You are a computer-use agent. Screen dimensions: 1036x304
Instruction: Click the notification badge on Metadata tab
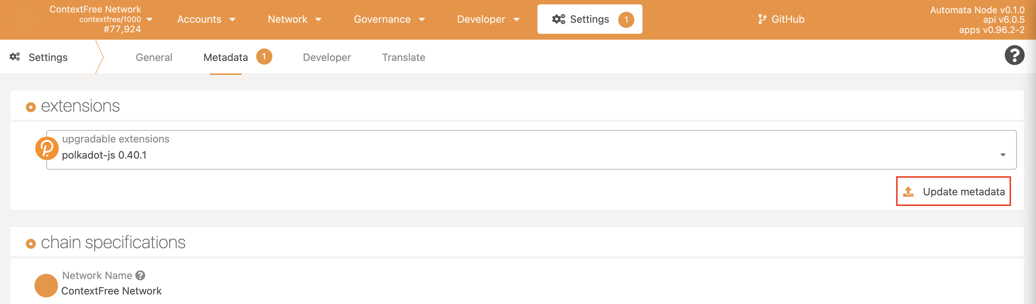coord(264,57)
